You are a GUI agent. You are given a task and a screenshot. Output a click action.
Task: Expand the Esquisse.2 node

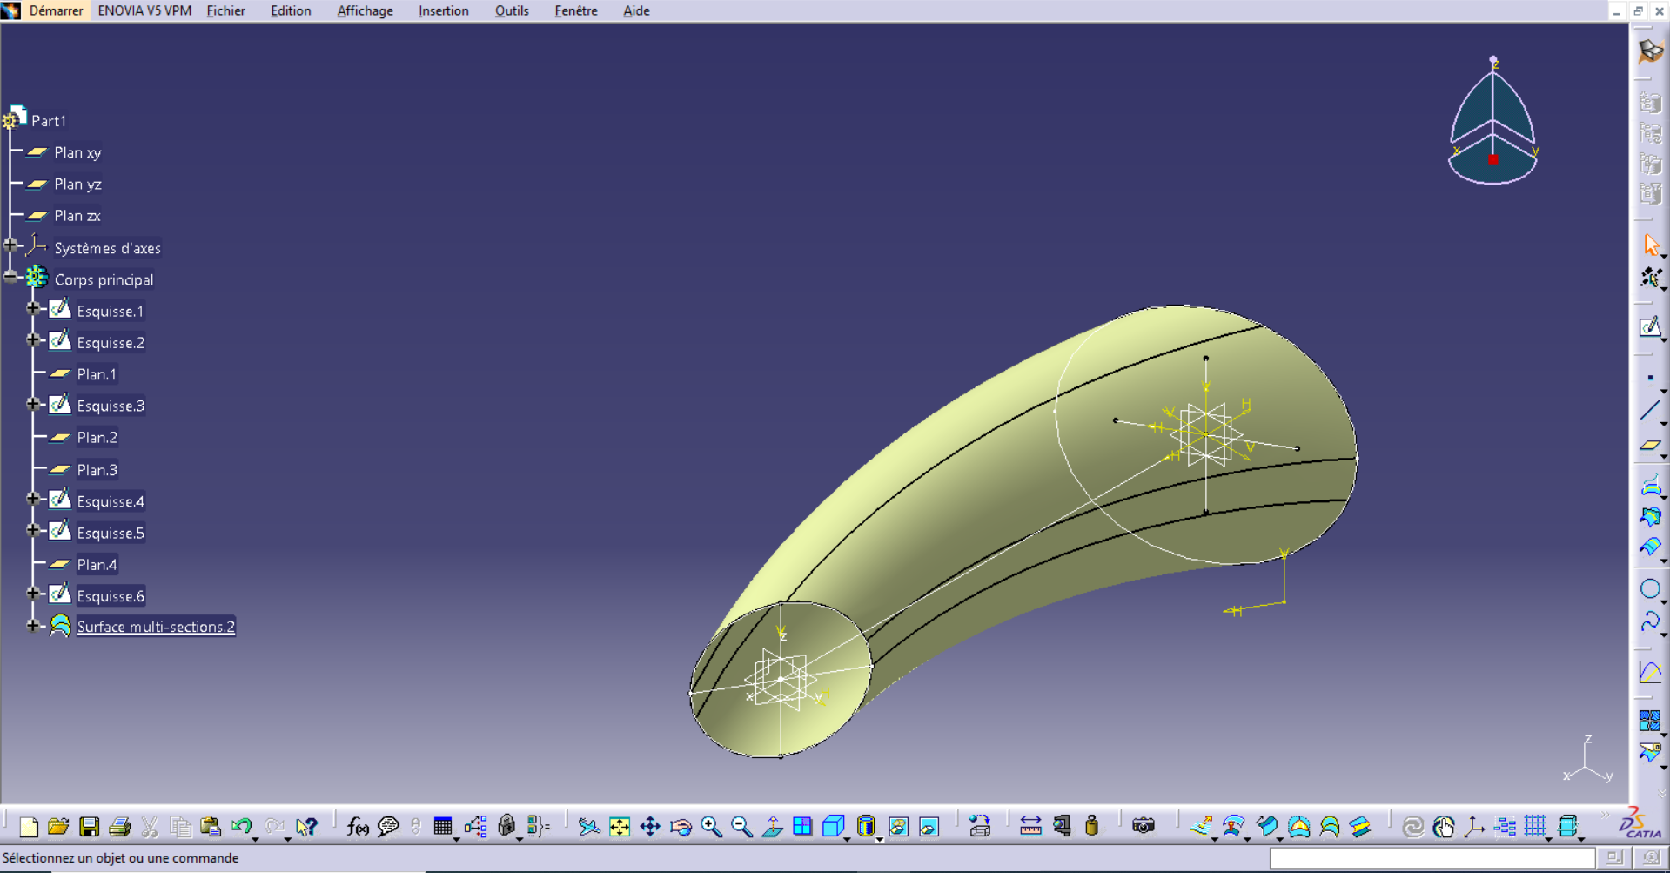(33, 340)
